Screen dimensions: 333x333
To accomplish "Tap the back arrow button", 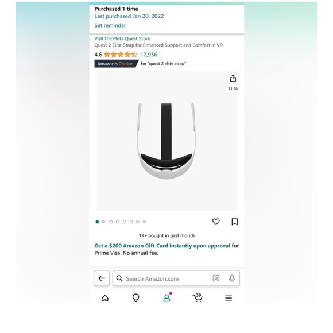I will (102, 278).
